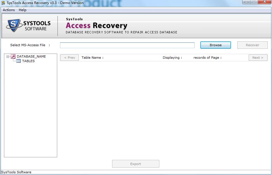The width and height of the screenshot is (272, 175).
Task: Click the Browse button
Action: 215,45
